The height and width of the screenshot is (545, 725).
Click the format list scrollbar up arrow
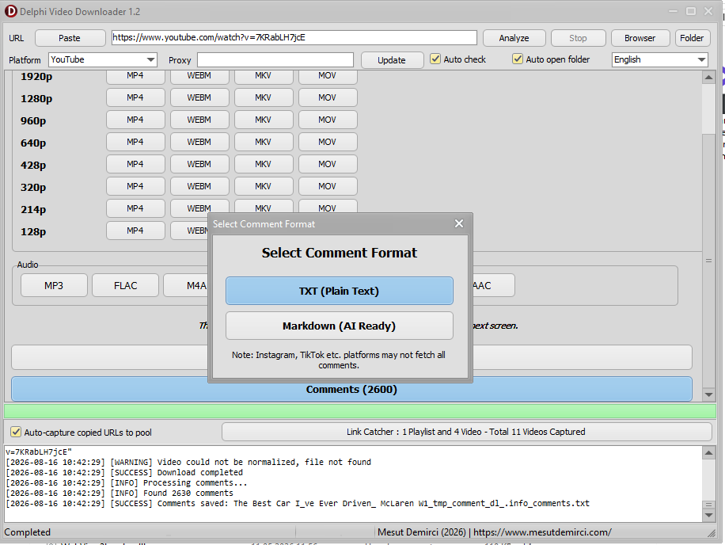pyautogui.click(x=708, y=78)
